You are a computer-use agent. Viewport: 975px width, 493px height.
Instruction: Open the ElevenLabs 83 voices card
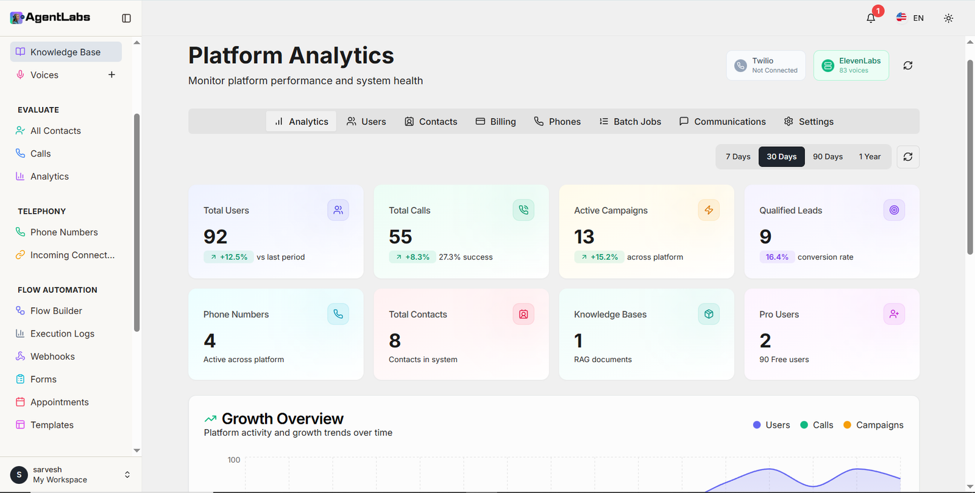(x=851, y=65)
